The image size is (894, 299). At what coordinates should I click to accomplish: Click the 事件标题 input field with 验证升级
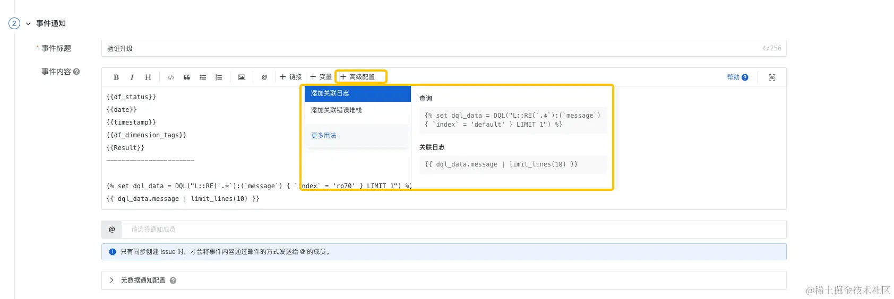[444, 48]
